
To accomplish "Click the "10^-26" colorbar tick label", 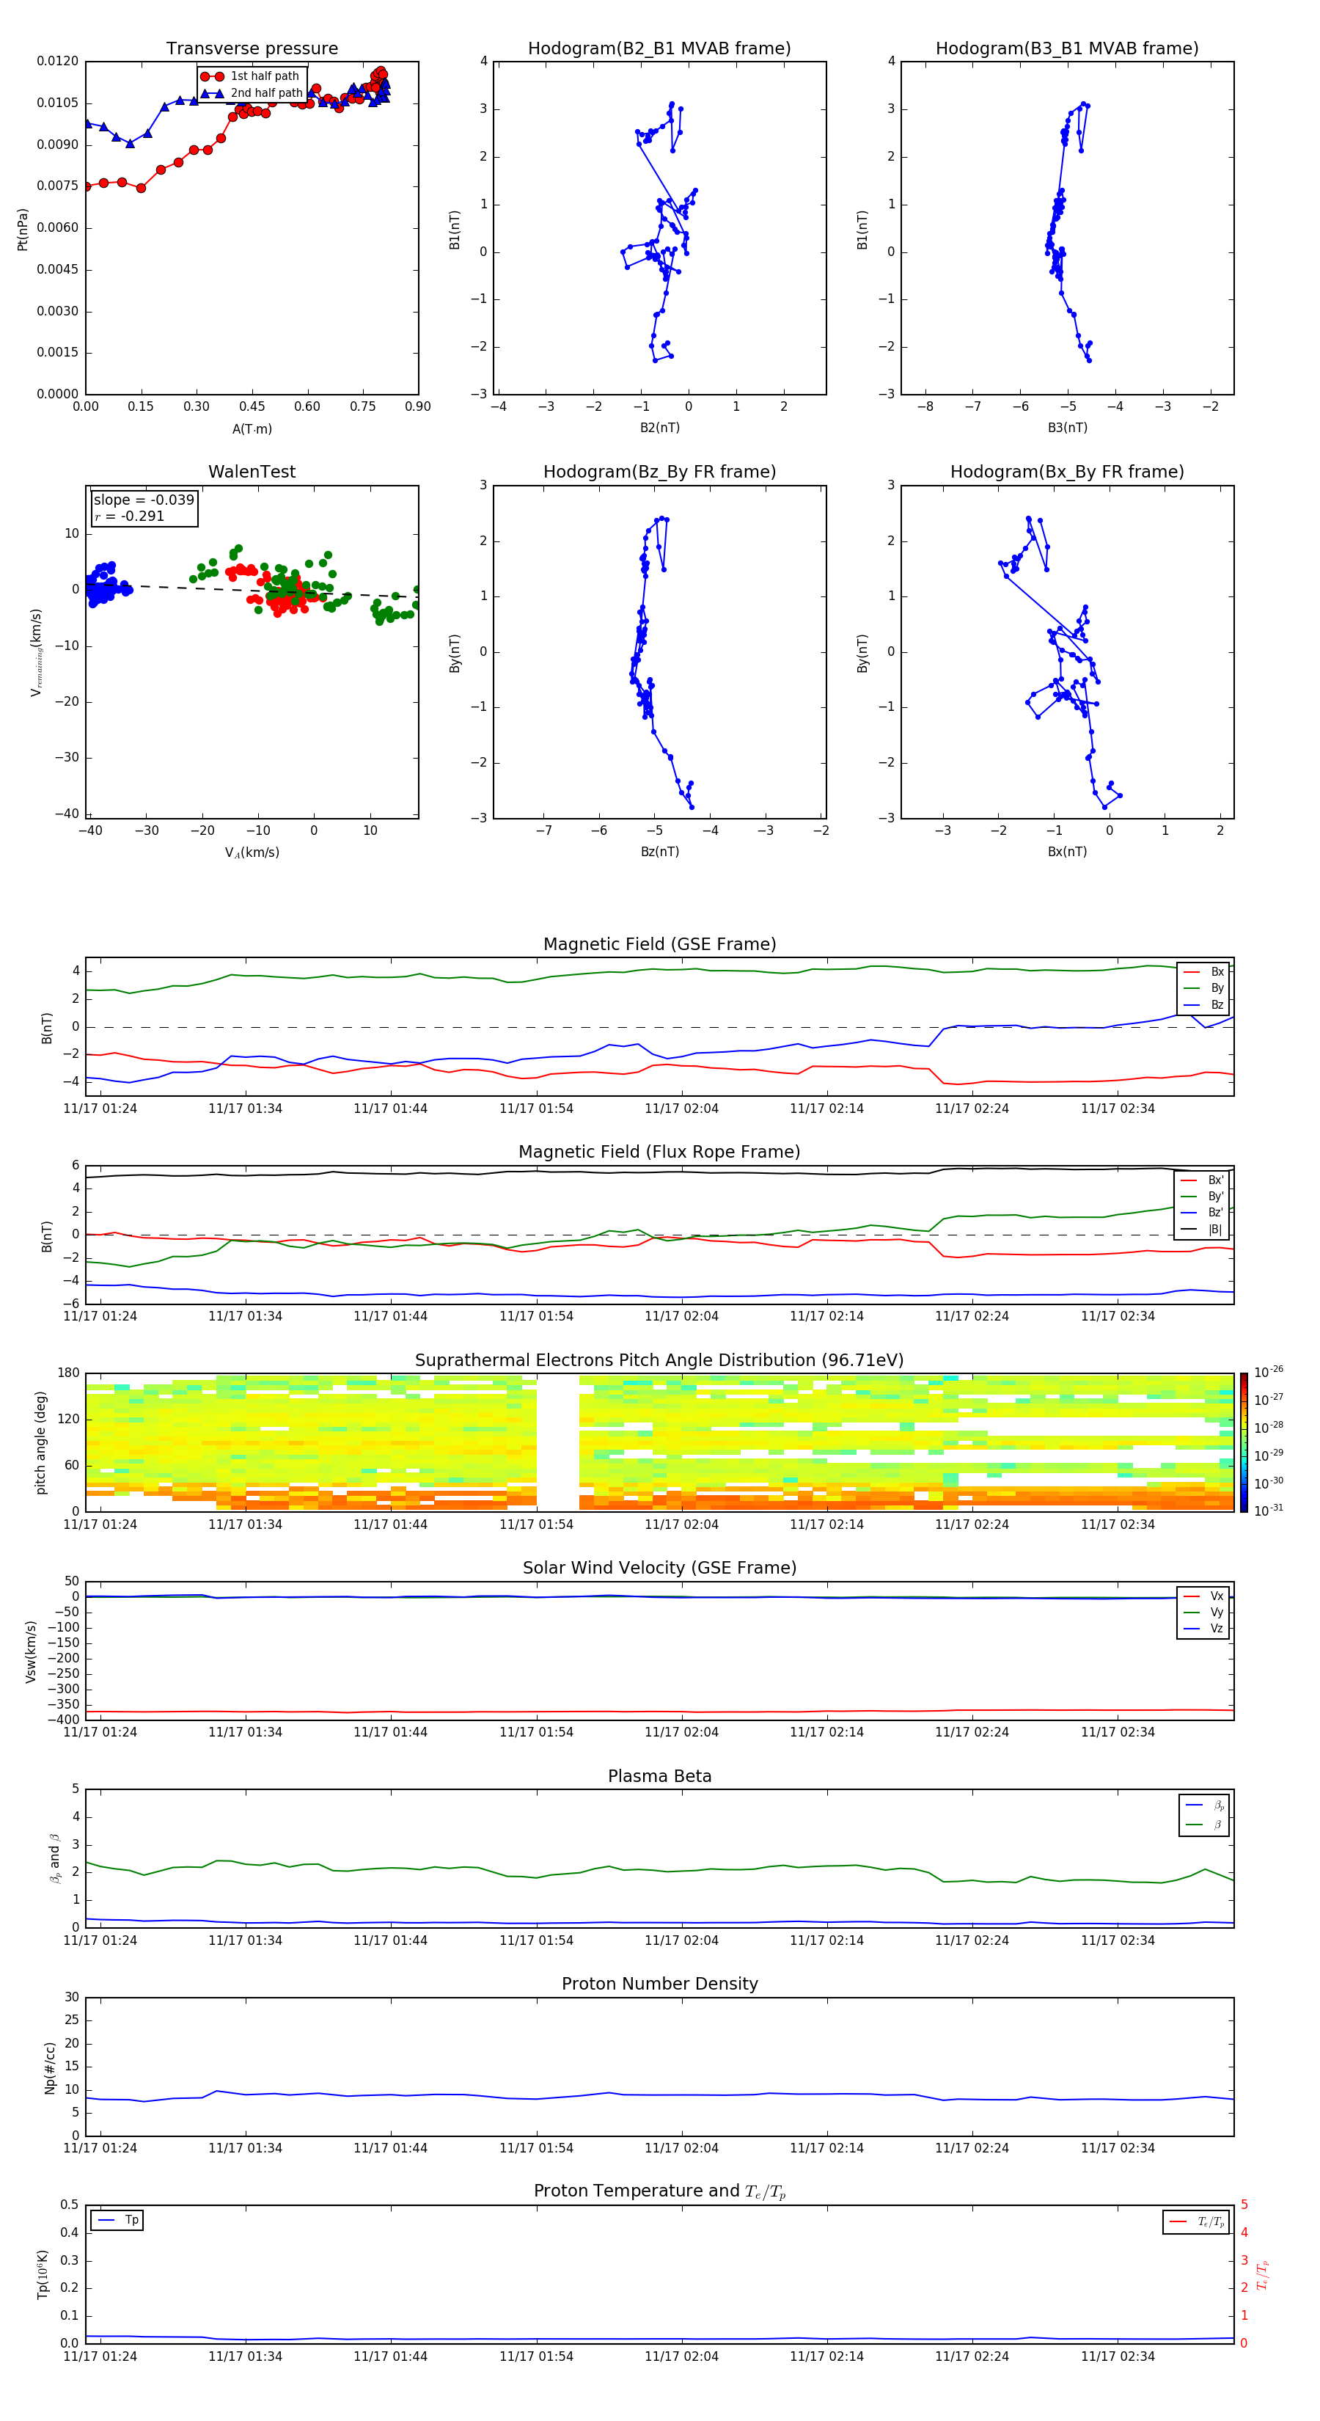I will point(1269,1371).
